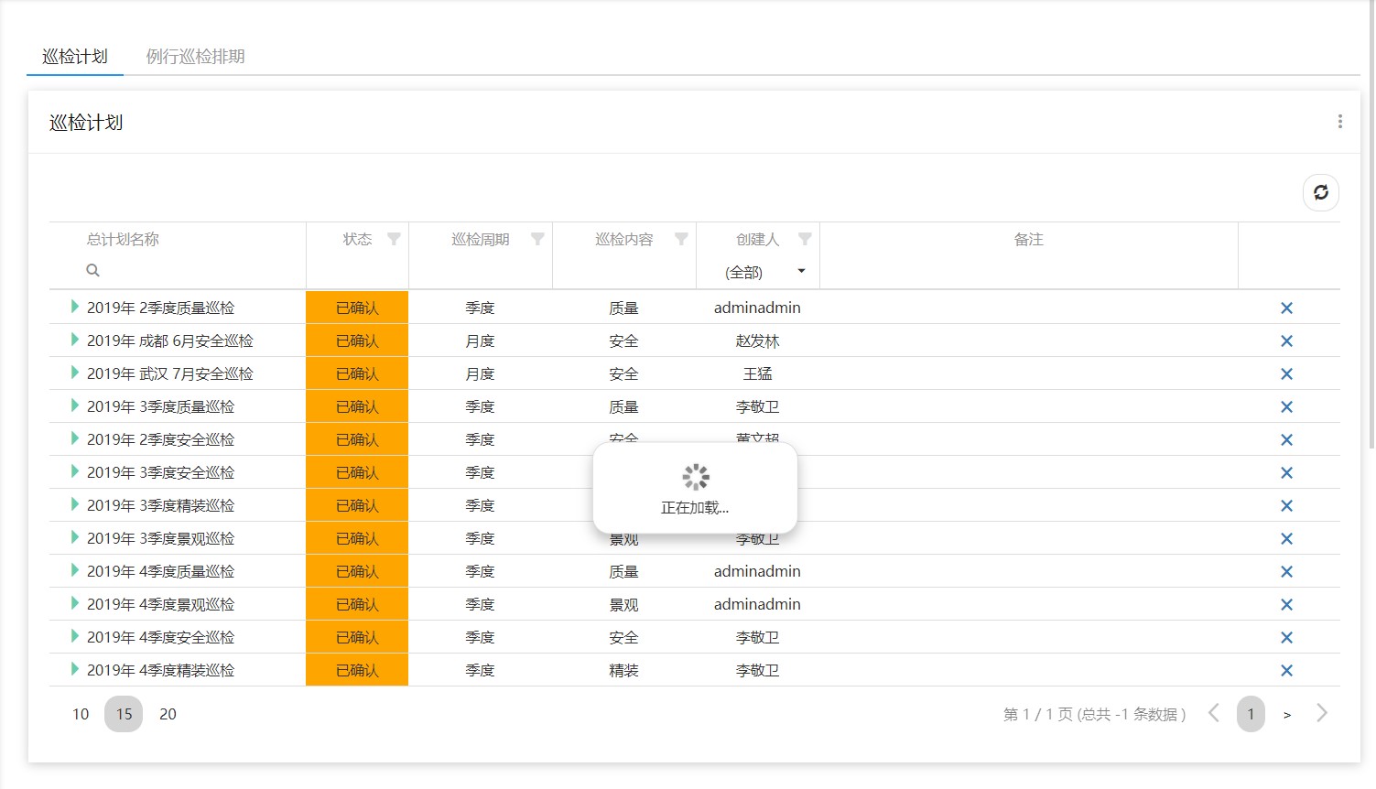Set page size to 20 rows
This screenshot has width=1376, height=789.
(x=168, y=714)
